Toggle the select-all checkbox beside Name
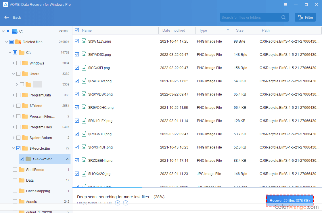Viewport: 322px width, 213px height. pos(77,30)
